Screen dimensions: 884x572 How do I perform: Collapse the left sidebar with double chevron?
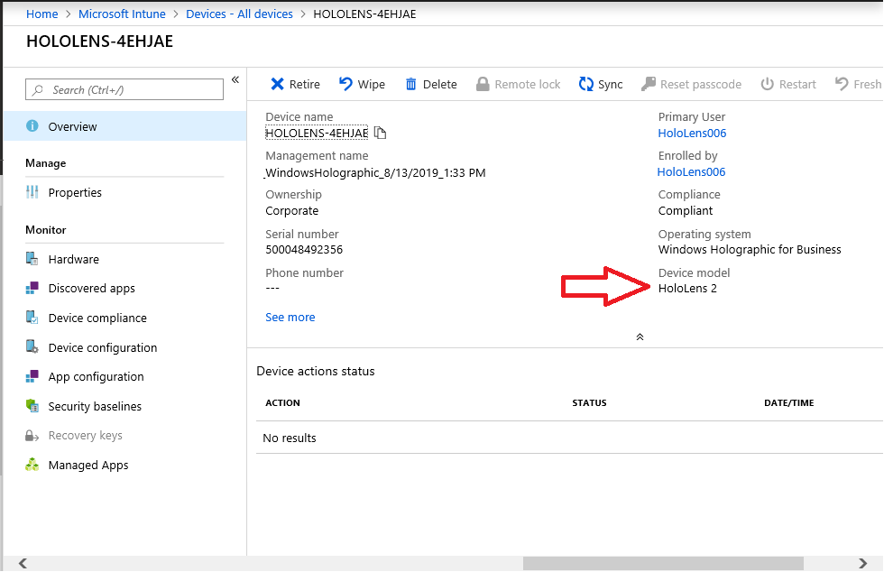(235, 80)
